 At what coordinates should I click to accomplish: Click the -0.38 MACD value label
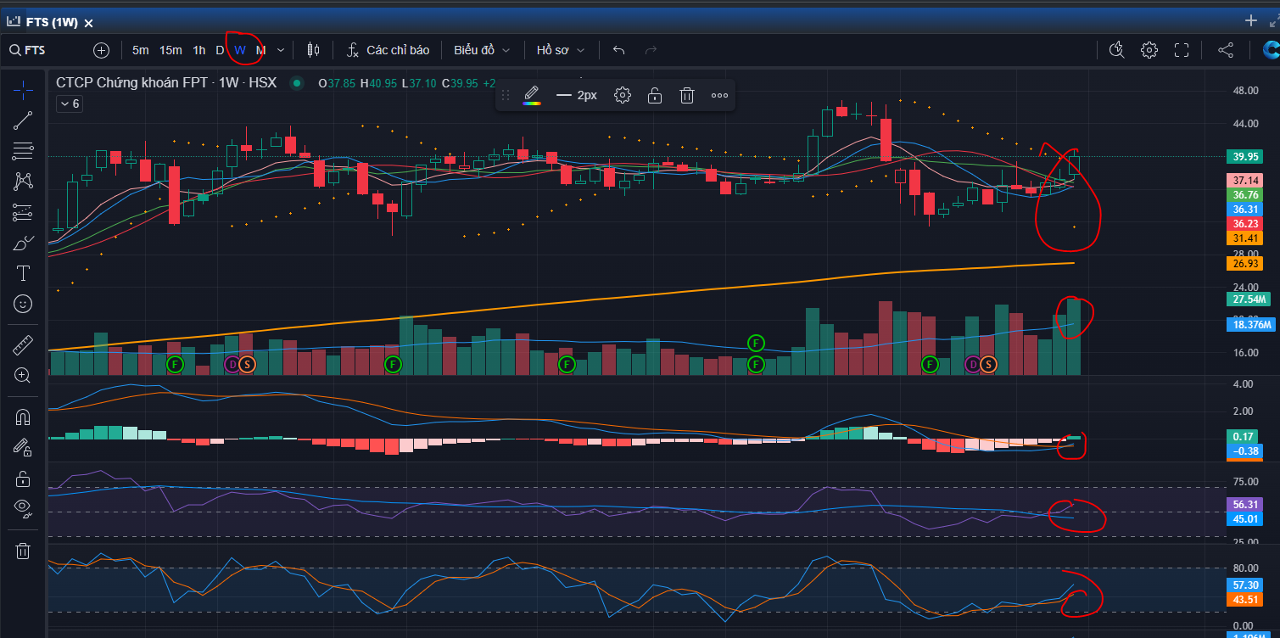[1245, 451]
